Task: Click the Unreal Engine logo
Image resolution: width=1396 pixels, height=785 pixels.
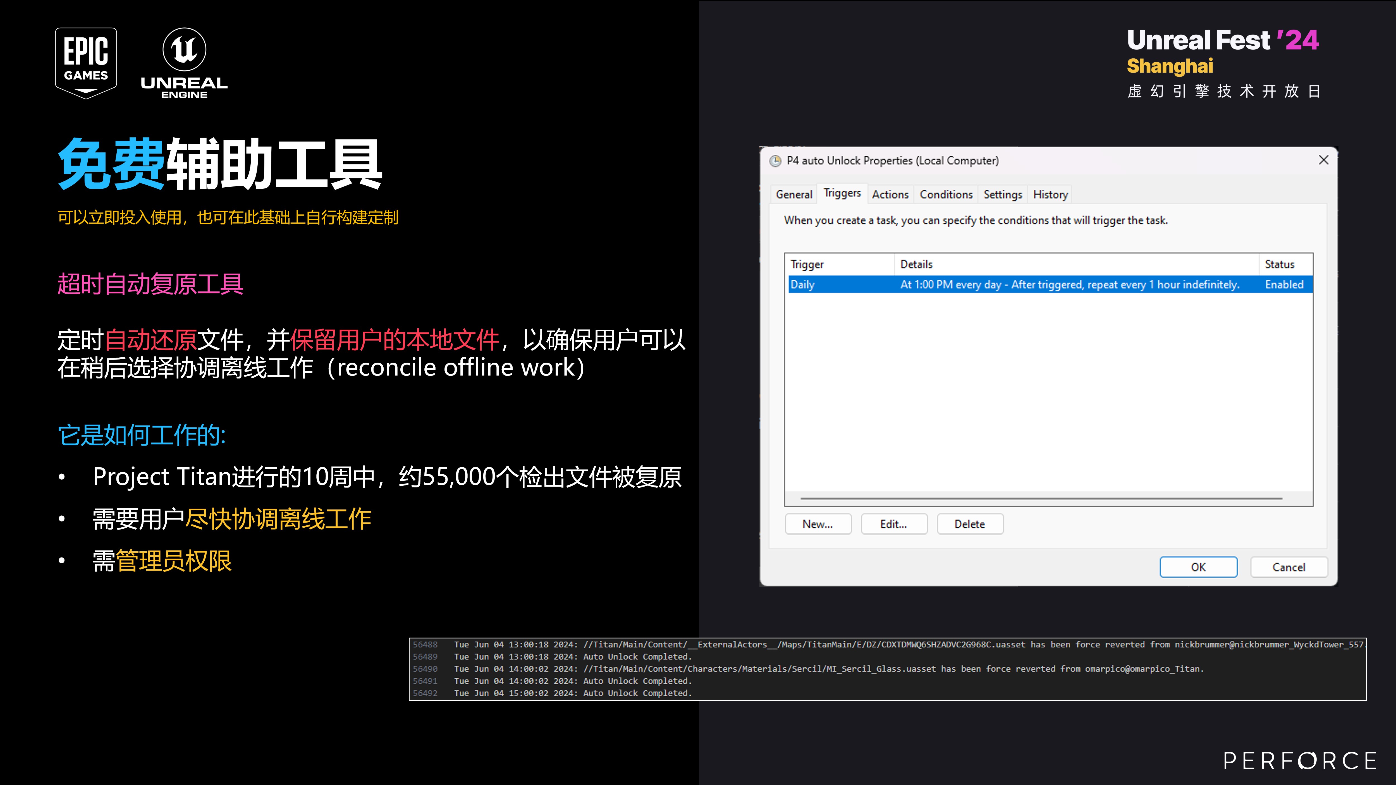Action: [x=184, y=63]
